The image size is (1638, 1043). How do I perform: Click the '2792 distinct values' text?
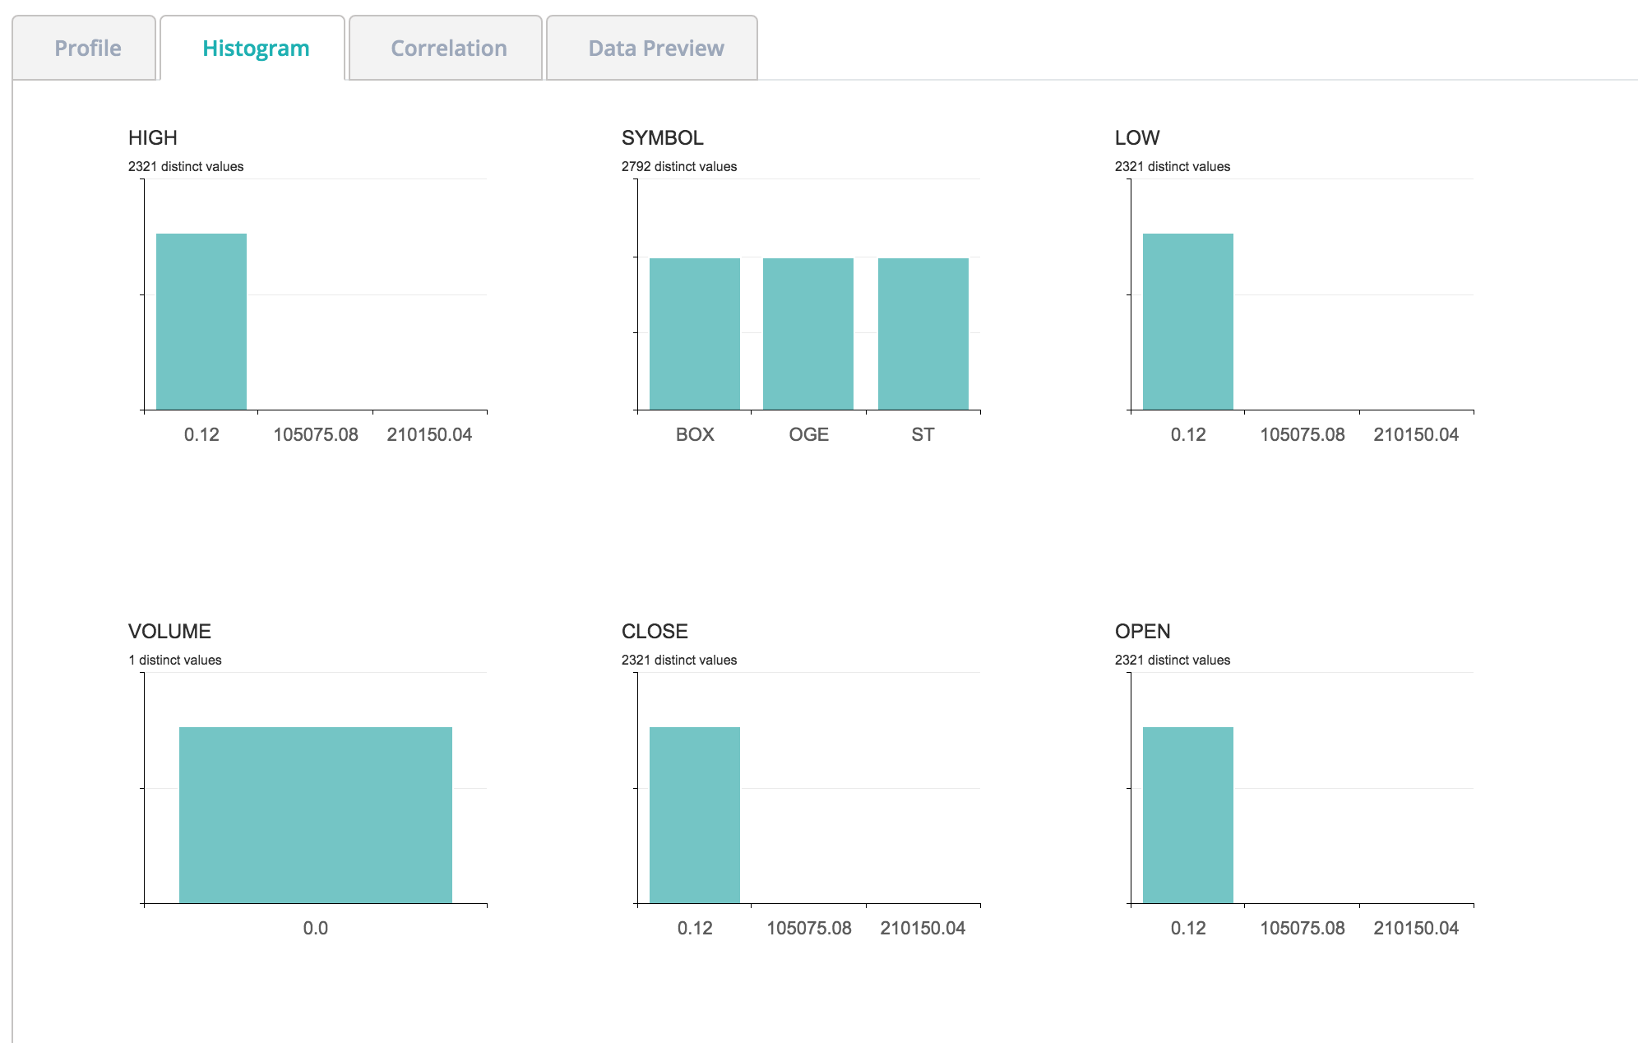[679, 166]
